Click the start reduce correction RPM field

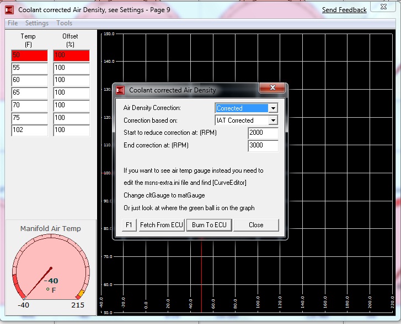coord(263,133)
